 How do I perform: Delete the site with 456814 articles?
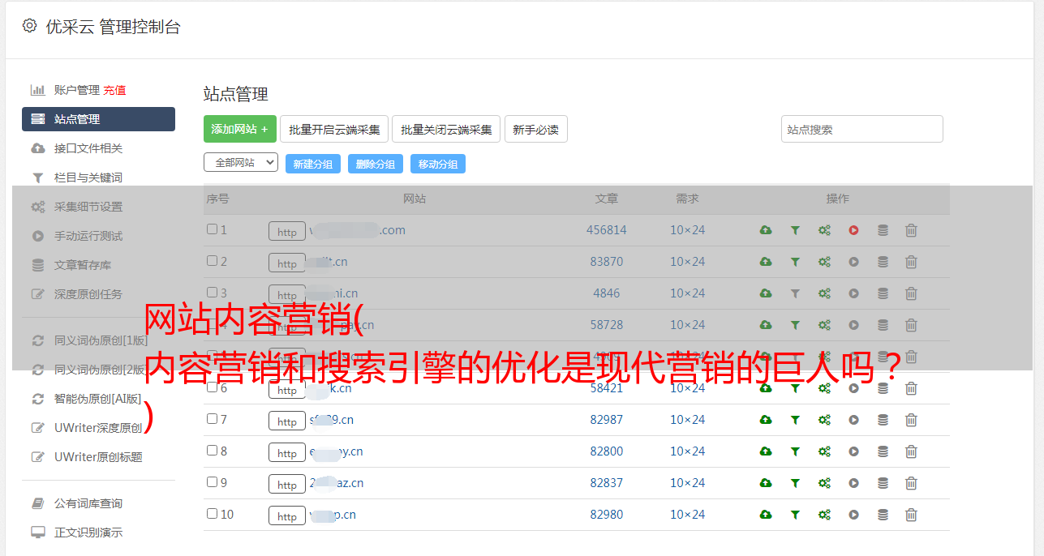[911, 230]
